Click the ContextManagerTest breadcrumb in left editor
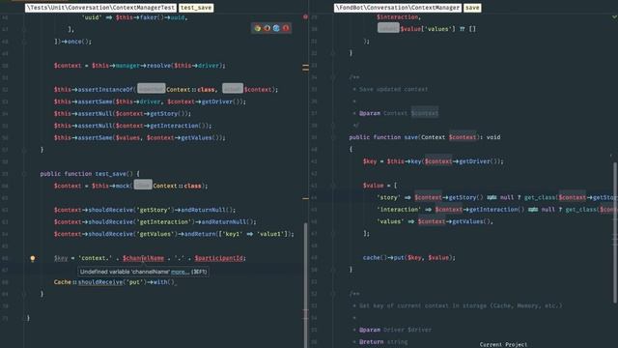This screenshot has width=618, height=348. click(100, 8)
